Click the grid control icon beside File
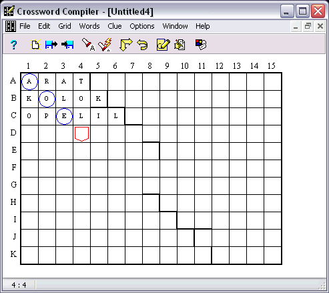Image resolution: width=329 pixels, height=293 pixels. point(11,26)
